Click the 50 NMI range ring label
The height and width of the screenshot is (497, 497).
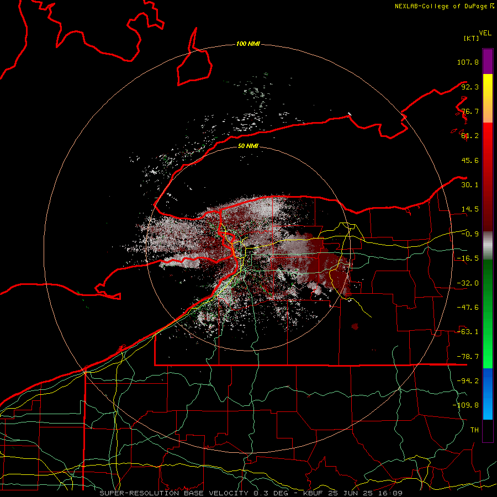(248, 146)
